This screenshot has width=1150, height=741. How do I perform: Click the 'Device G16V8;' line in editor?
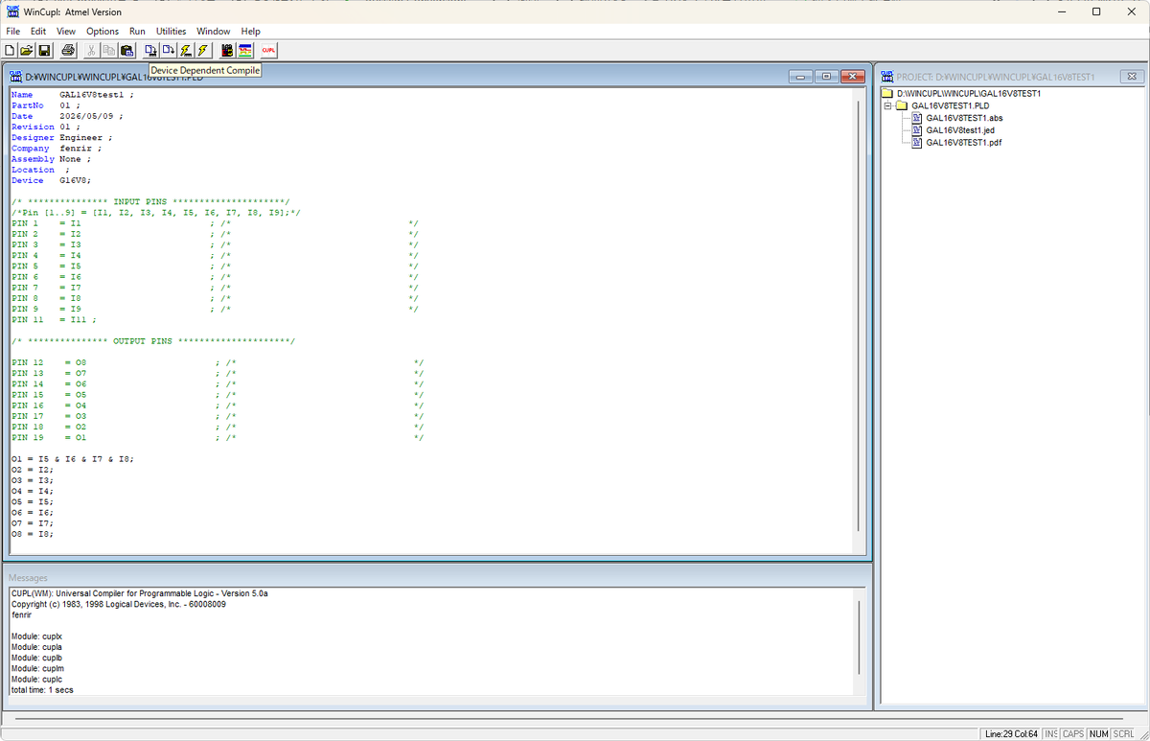(x=52, y=180)
